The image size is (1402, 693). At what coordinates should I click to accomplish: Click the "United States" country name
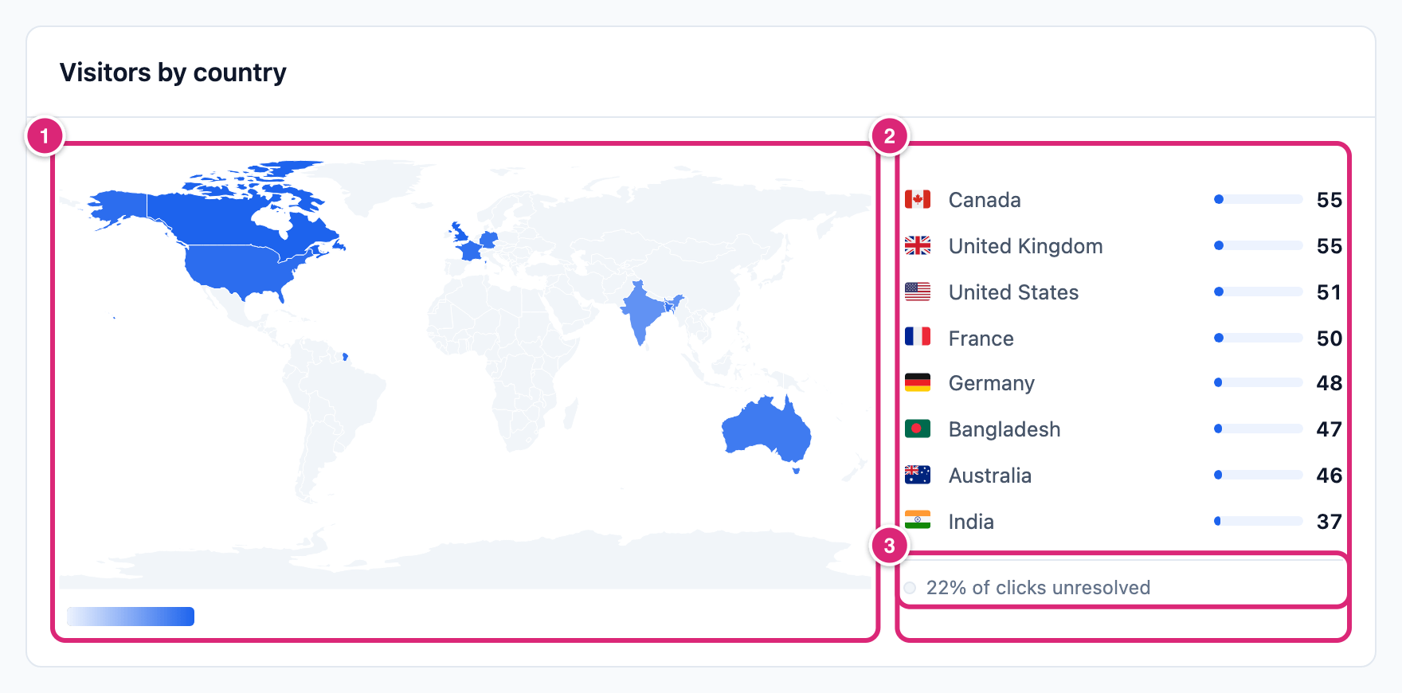click(x=1013, y=292)
